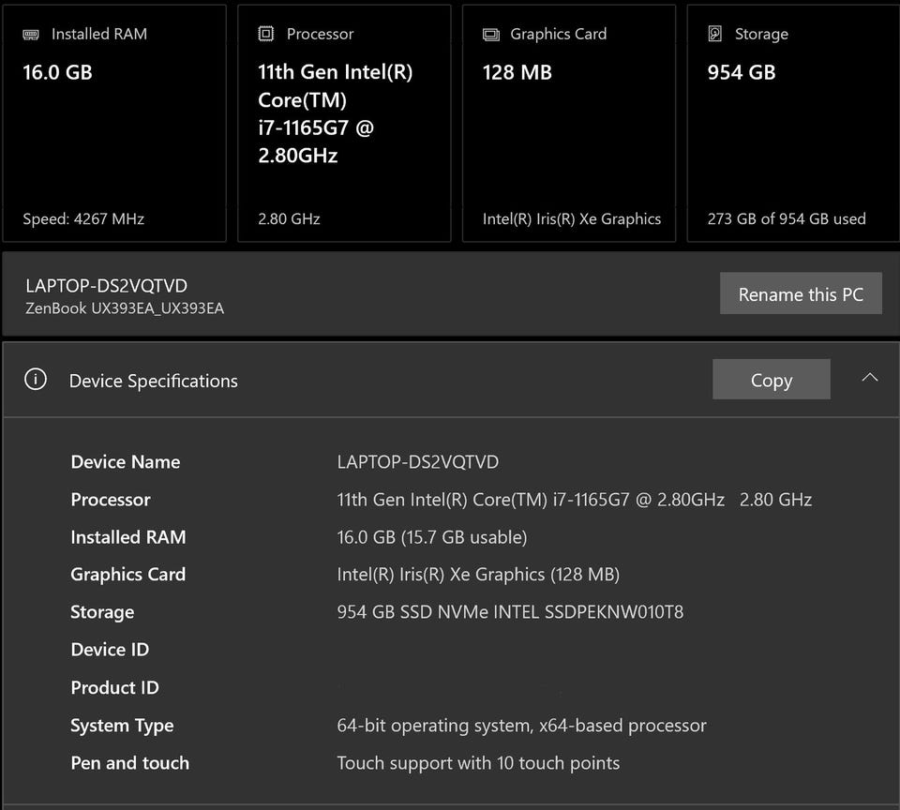Click the System Type label
Image resolution: width=900 pixels, height=810 pixels.
122,727
